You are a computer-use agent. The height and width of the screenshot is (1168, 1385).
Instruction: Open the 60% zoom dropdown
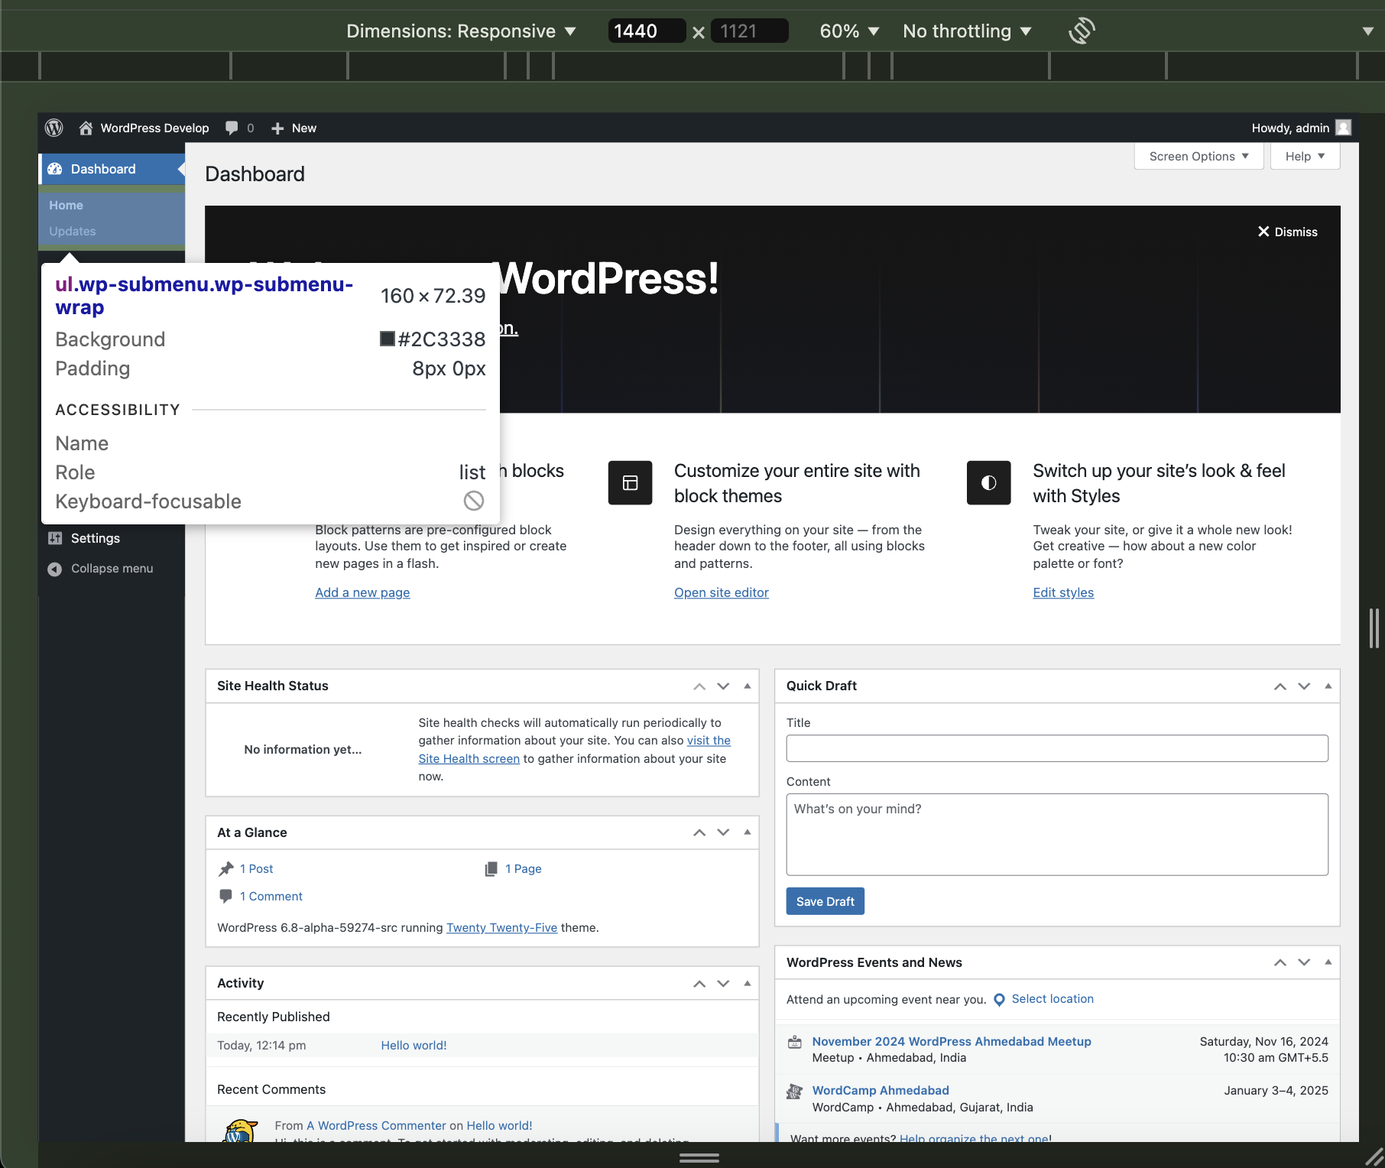coord(849,31)
